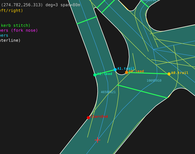Click the road id label 10695910
This screenshot has width=195, height=154.
click(154, 81)
